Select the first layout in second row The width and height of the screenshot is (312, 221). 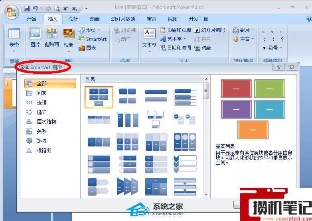click(x=99, y=120)
